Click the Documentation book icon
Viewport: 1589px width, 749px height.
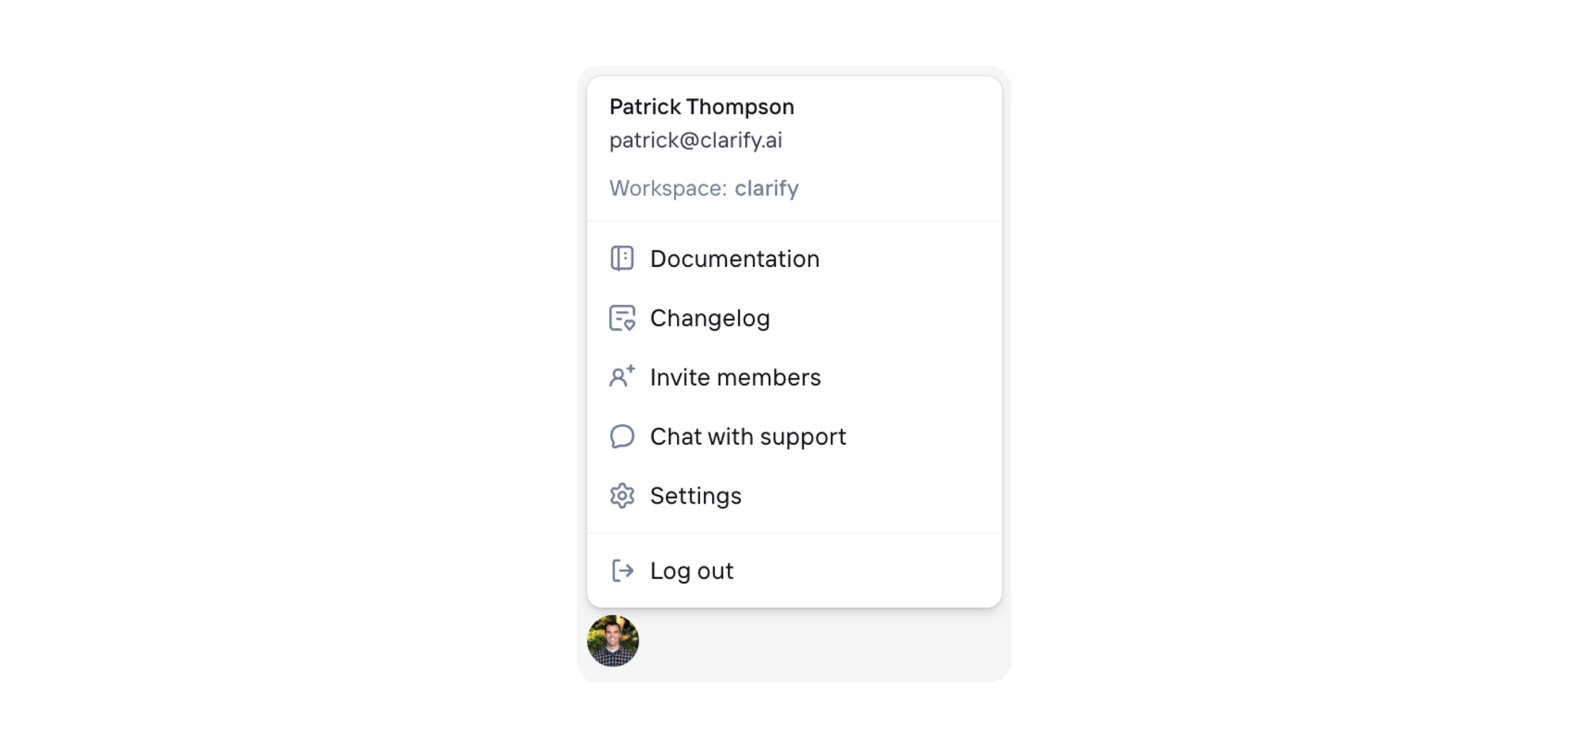(621, 258)
